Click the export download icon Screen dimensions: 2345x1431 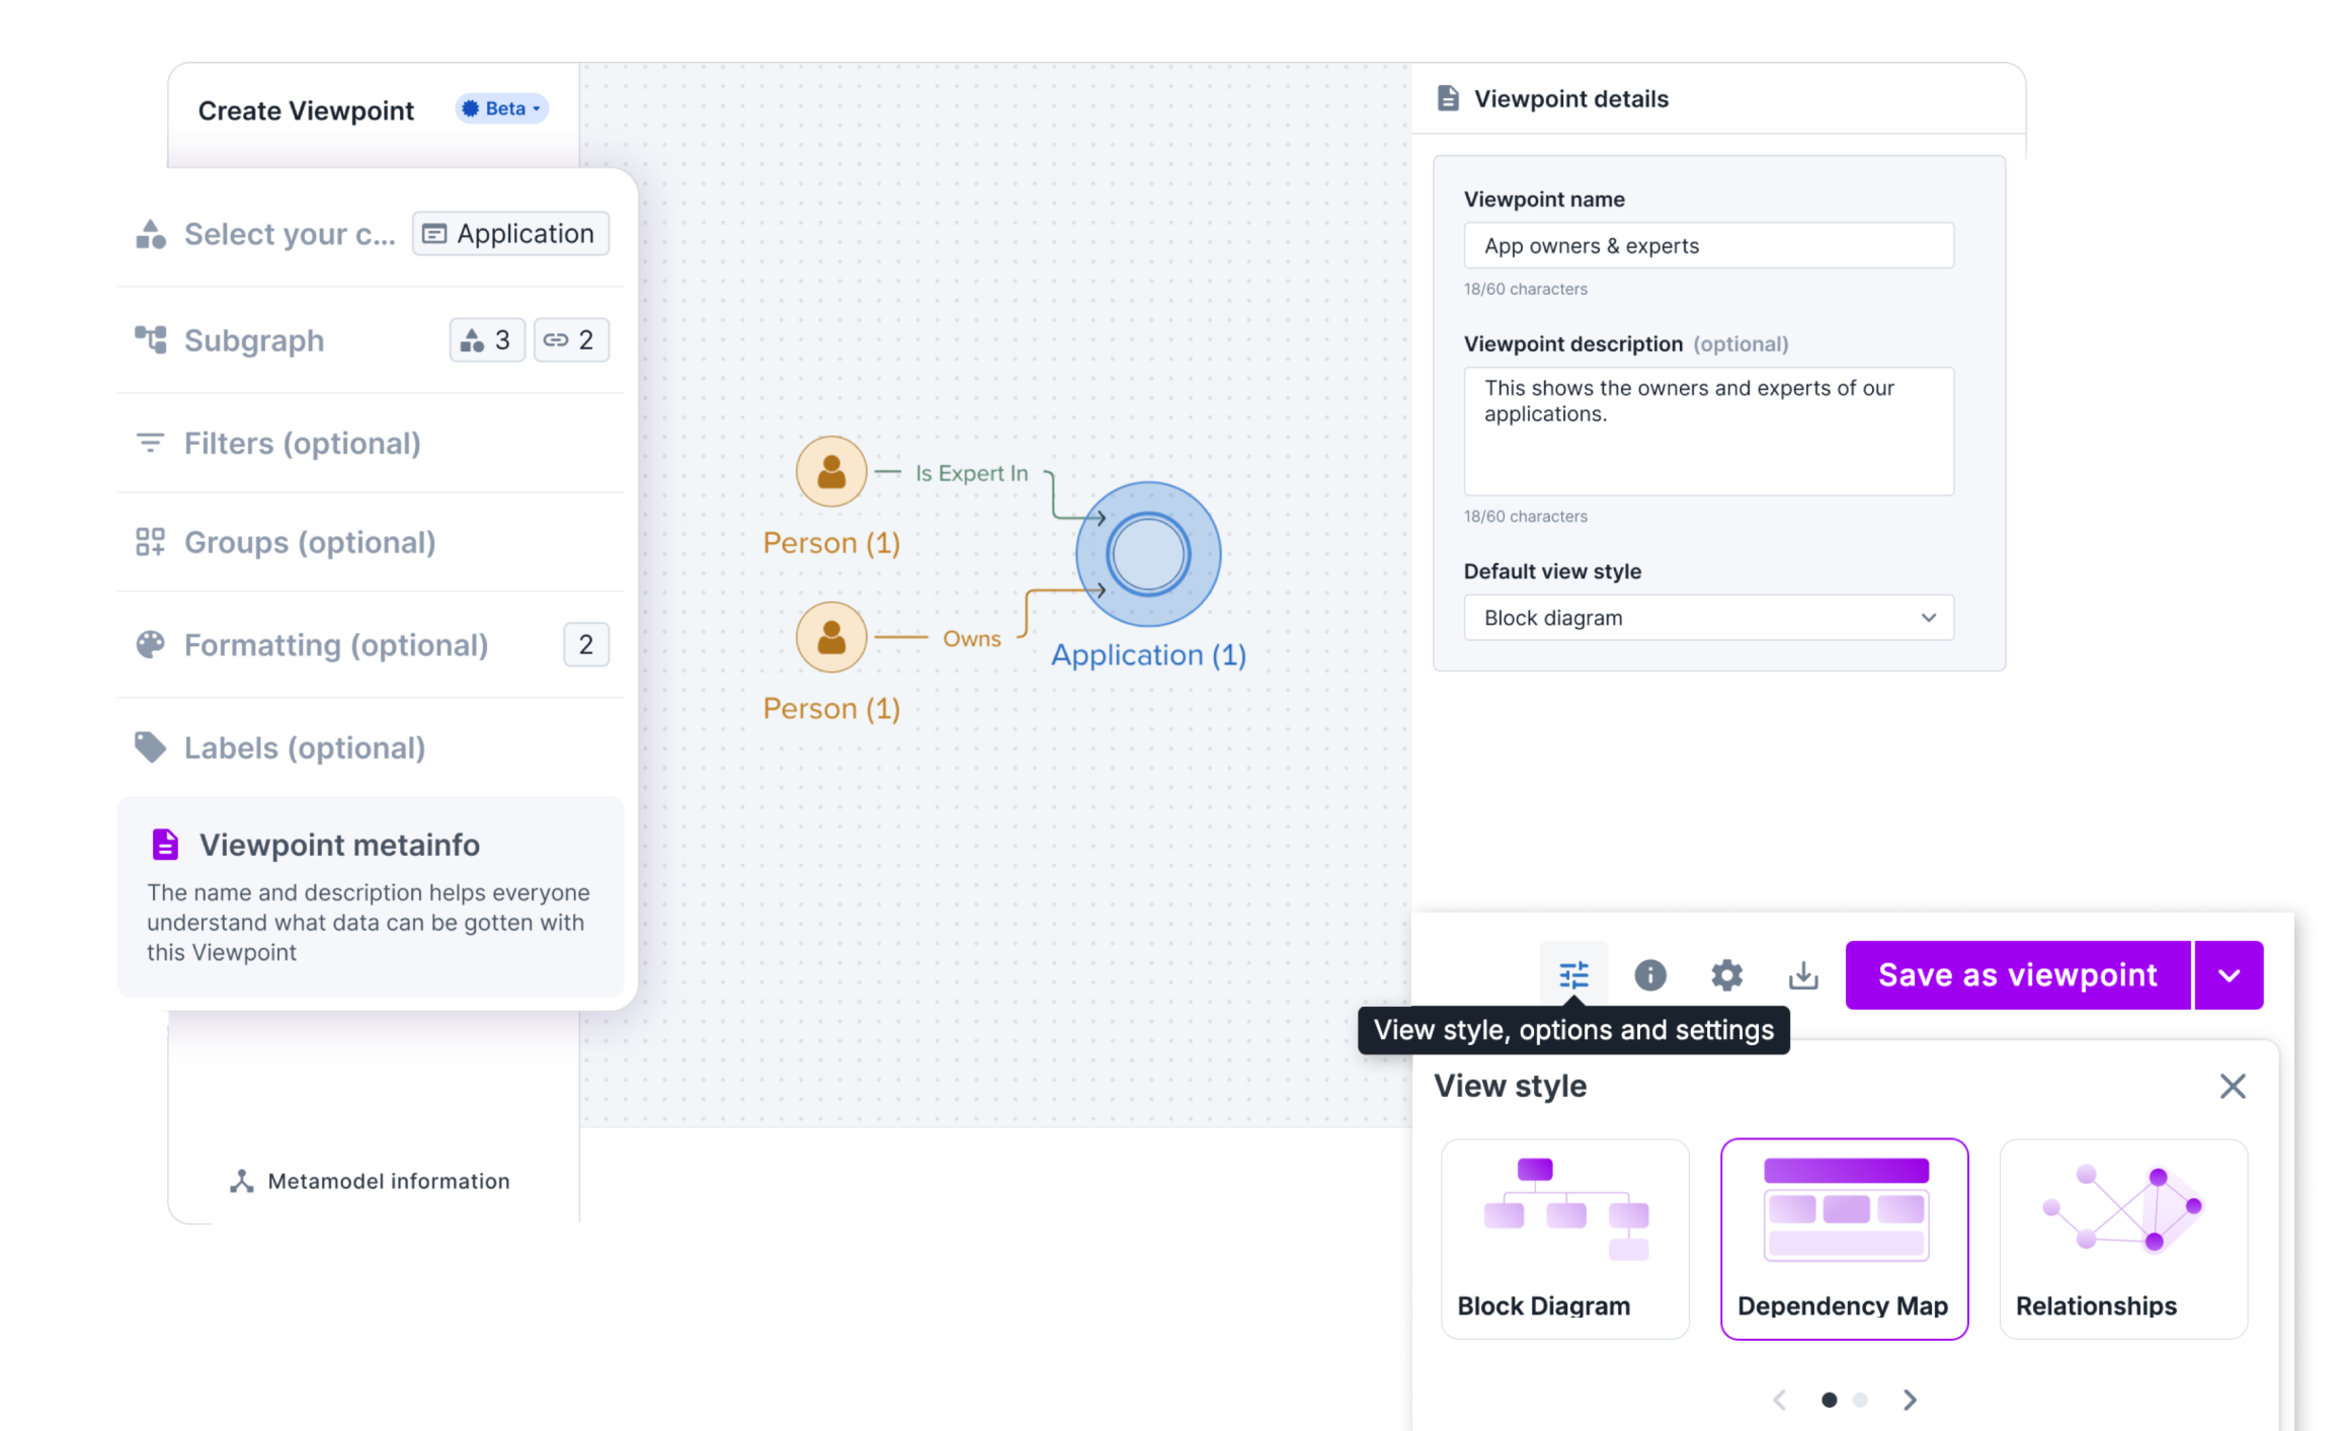[x=1802, y=975]
